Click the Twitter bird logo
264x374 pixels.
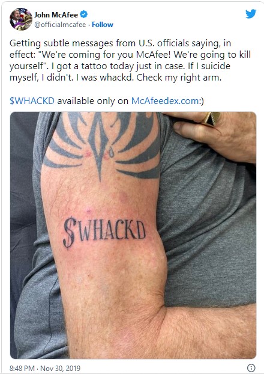point(251,14)
